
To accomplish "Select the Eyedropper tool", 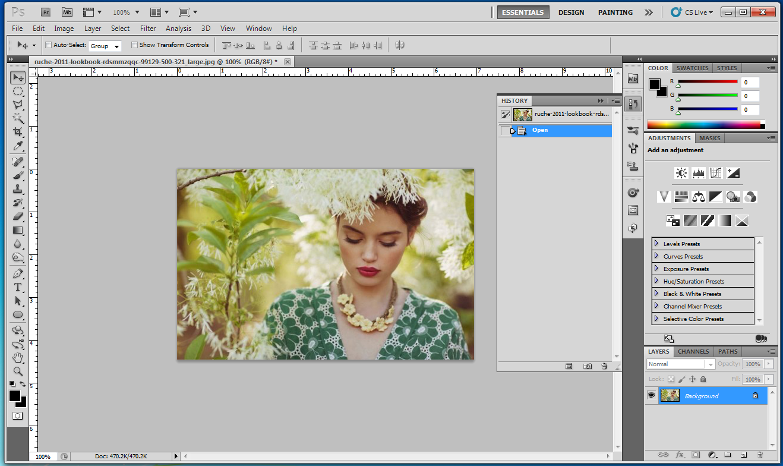I will click(18, 146).
